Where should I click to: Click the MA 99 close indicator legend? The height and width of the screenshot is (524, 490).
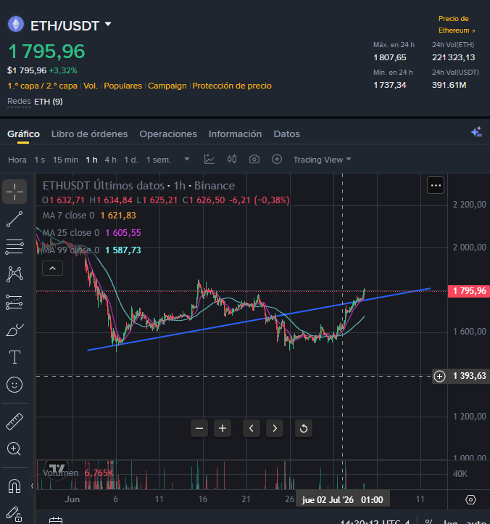coord(92,250)
